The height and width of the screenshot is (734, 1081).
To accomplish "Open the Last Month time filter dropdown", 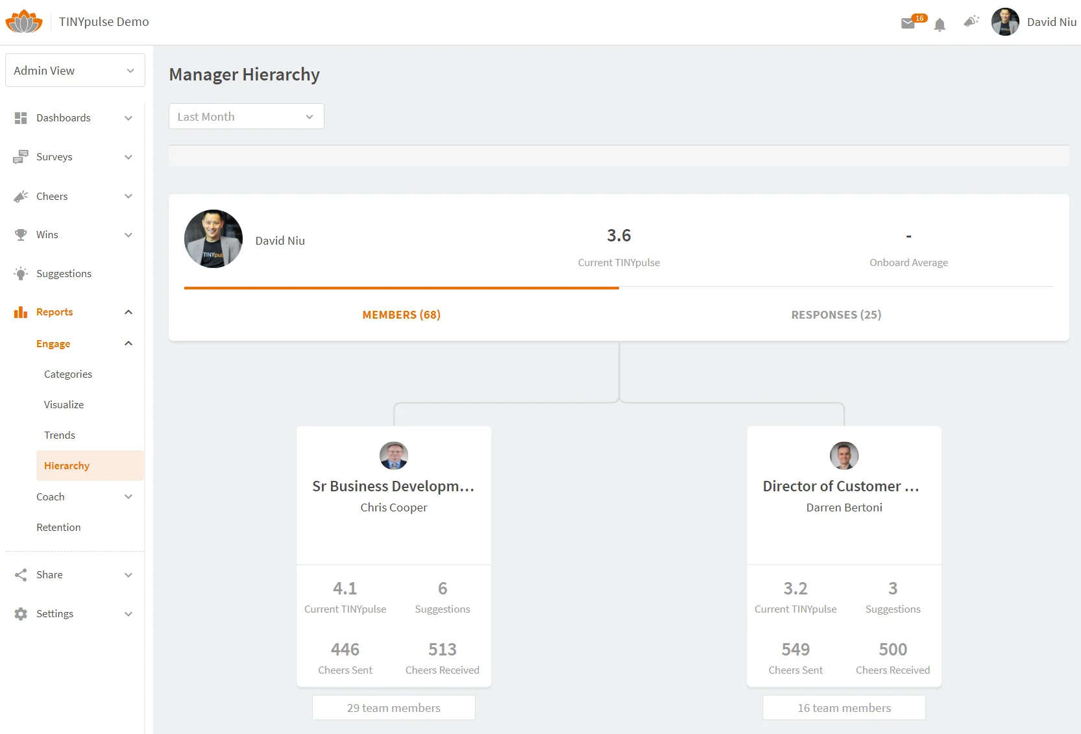I will (x=246, y=116).
